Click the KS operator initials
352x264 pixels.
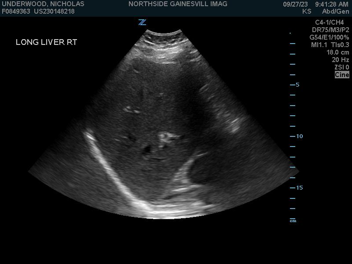click(x=307, y=11)
